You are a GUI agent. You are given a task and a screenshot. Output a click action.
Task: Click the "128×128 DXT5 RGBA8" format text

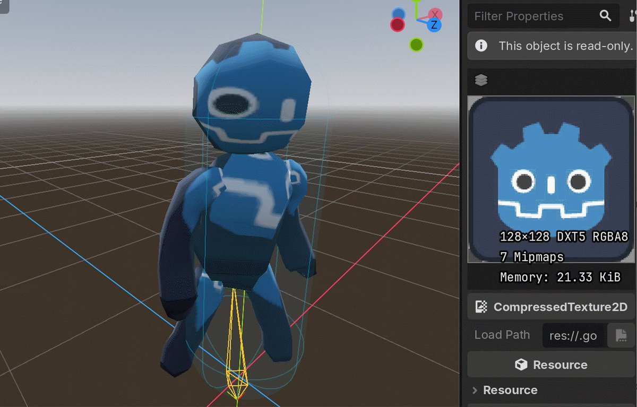click(x=564, y=237)
